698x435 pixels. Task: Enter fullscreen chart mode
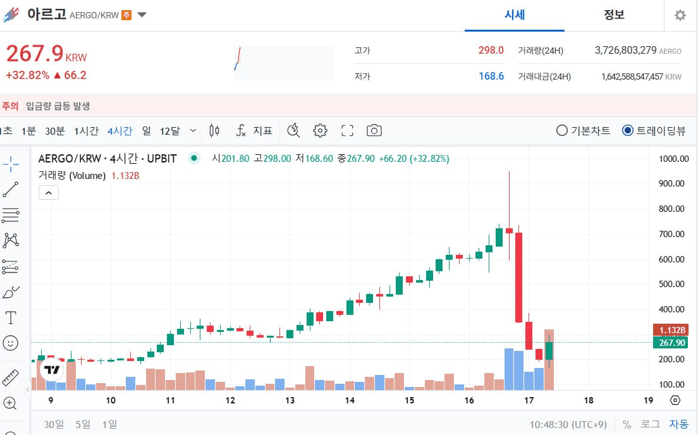coord(347,131)
